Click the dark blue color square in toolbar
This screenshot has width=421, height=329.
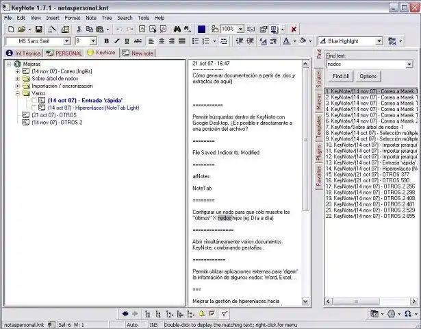tap(201, 29)
